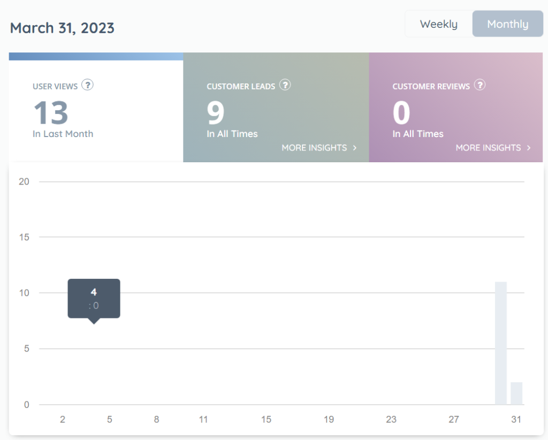Switch to the Weekly view
Viewport: 548px width, 440px height.
pyautogui.click(x=438, y=24)
